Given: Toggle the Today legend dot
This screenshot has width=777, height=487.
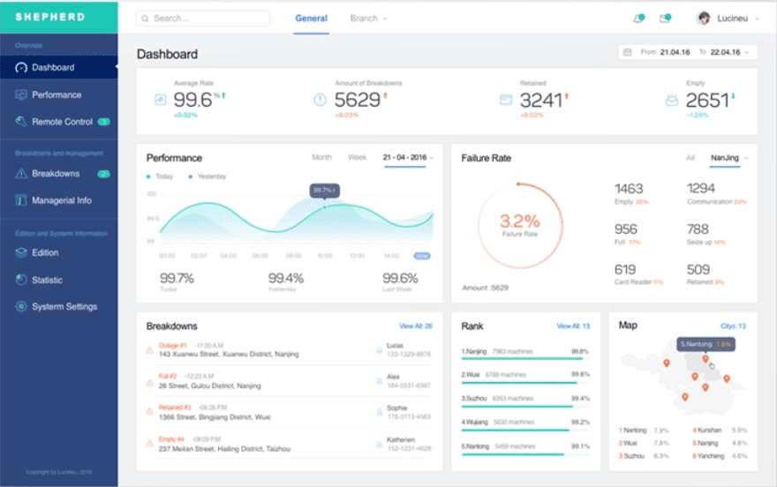Looking at the screenshot, I should coord(148,176).
